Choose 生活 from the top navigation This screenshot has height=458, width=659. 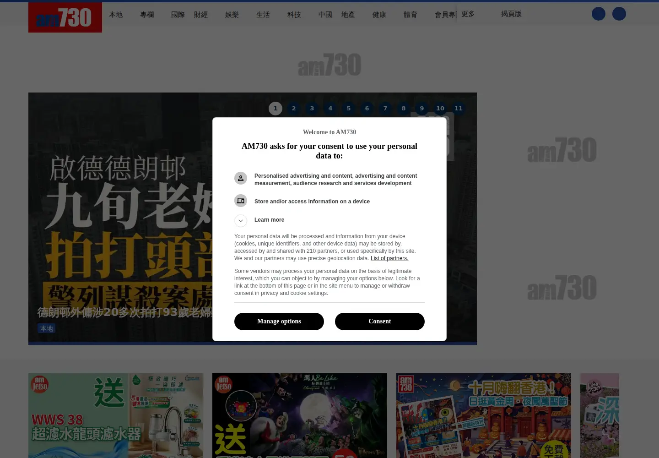263,15
